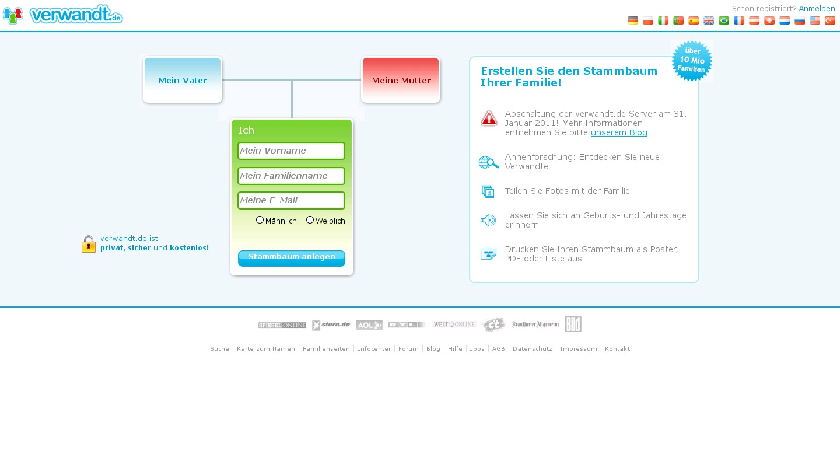Click 'Erstellen Sie den Stammbaum Ihrer Familie!' heading

coord(569,77)
